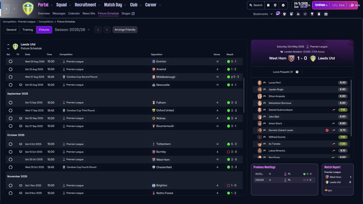Click the navigate back arrow in header

tap(7, 9)
